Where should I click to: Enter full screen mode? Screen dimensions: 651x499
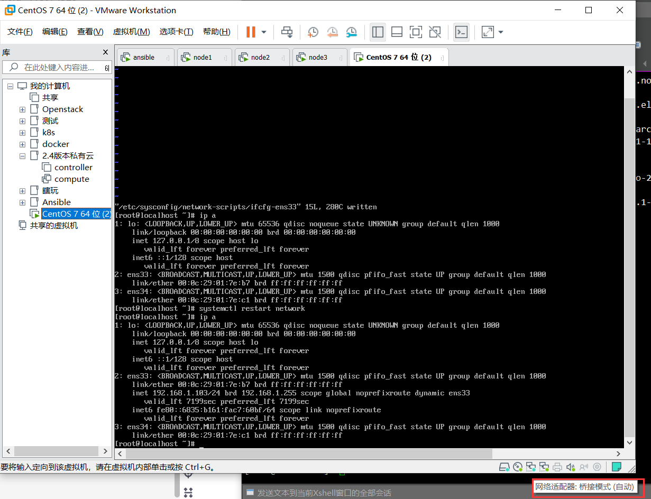tap(416, 32)
